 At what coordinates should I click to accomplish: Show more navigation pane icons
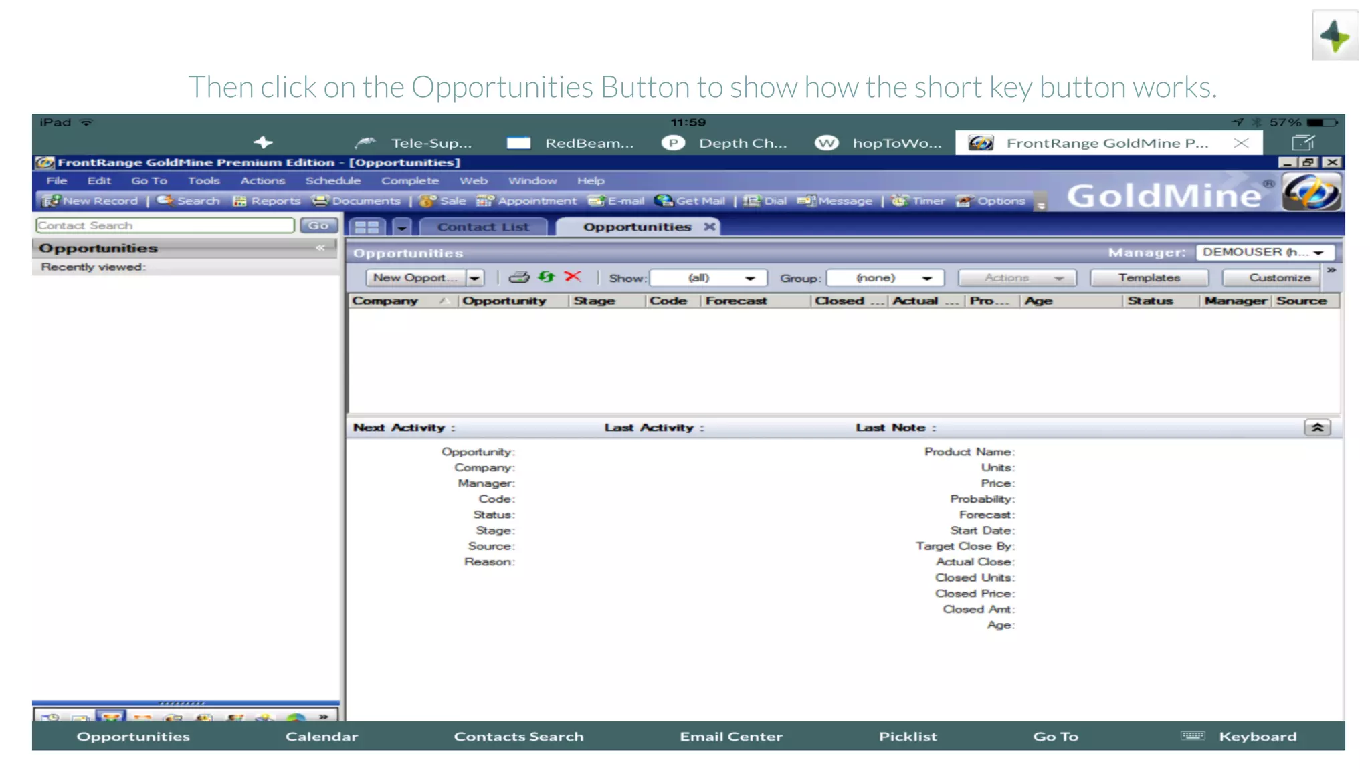(324, 716)
